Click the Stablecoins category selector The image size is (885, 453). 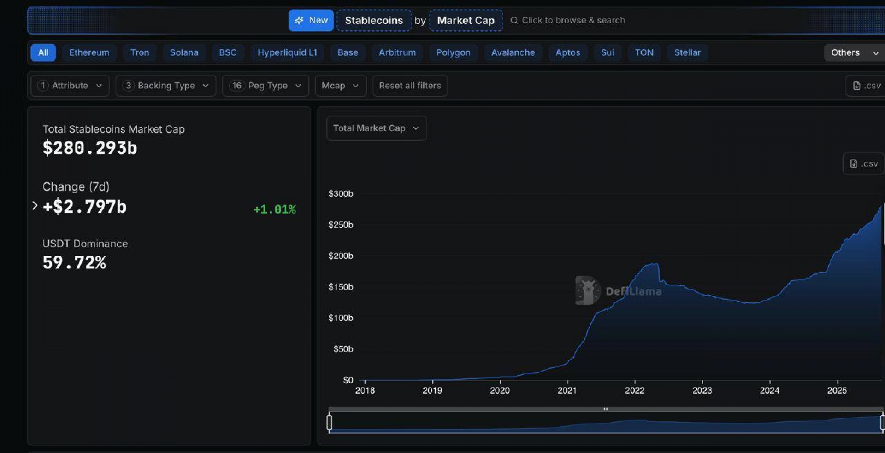pyautogui.click(x=373, y=20)
